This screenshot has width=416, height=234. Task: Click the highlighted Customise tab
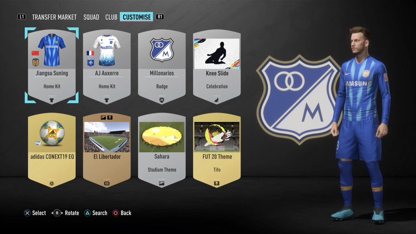(136, 17)
